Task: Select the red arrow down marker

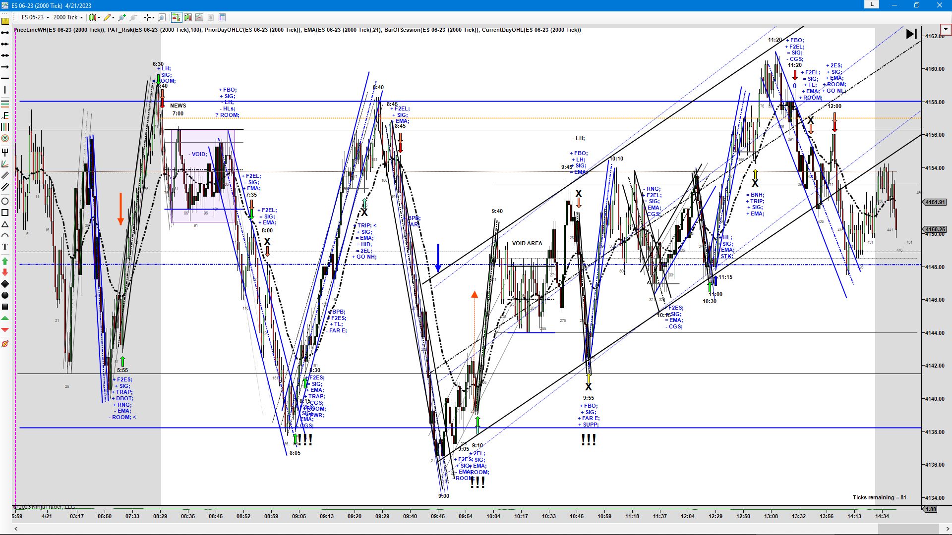Action: point(5,272)
